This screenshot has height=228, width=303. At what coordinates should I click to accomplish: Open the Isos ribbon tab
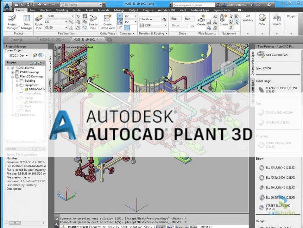coord(32,10)
